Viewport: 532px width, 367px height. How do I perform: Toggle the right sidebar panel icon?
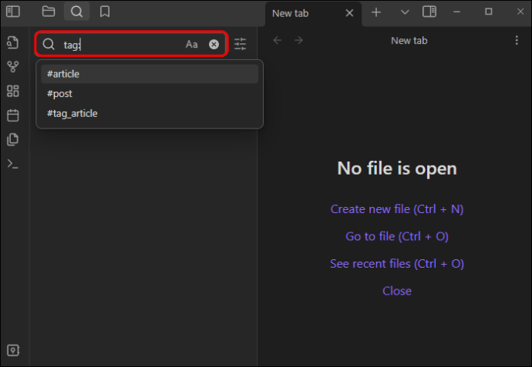[429, 12]
